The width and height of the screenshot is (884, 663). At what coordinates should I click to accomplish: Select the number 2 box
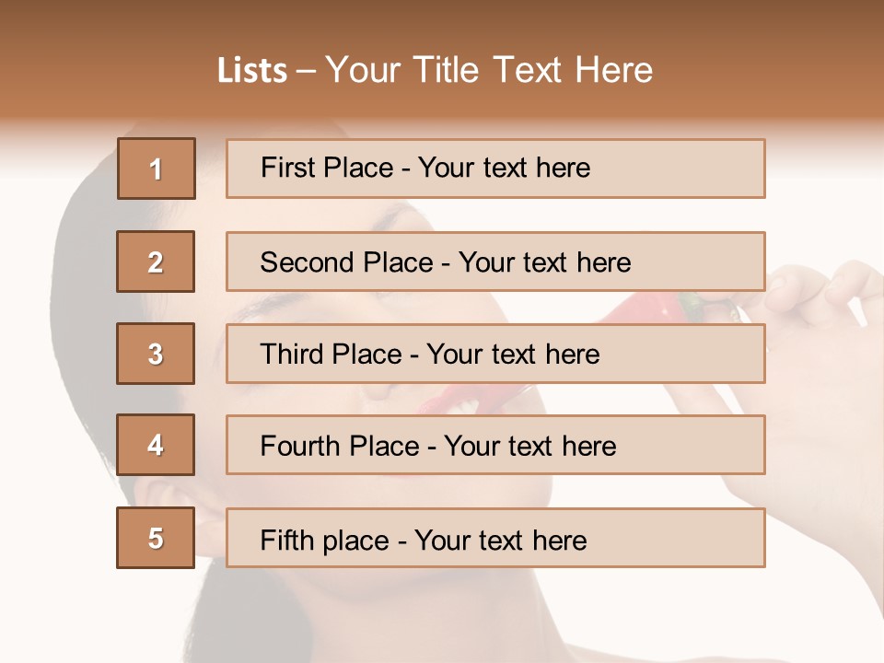[x=156, y=262]
